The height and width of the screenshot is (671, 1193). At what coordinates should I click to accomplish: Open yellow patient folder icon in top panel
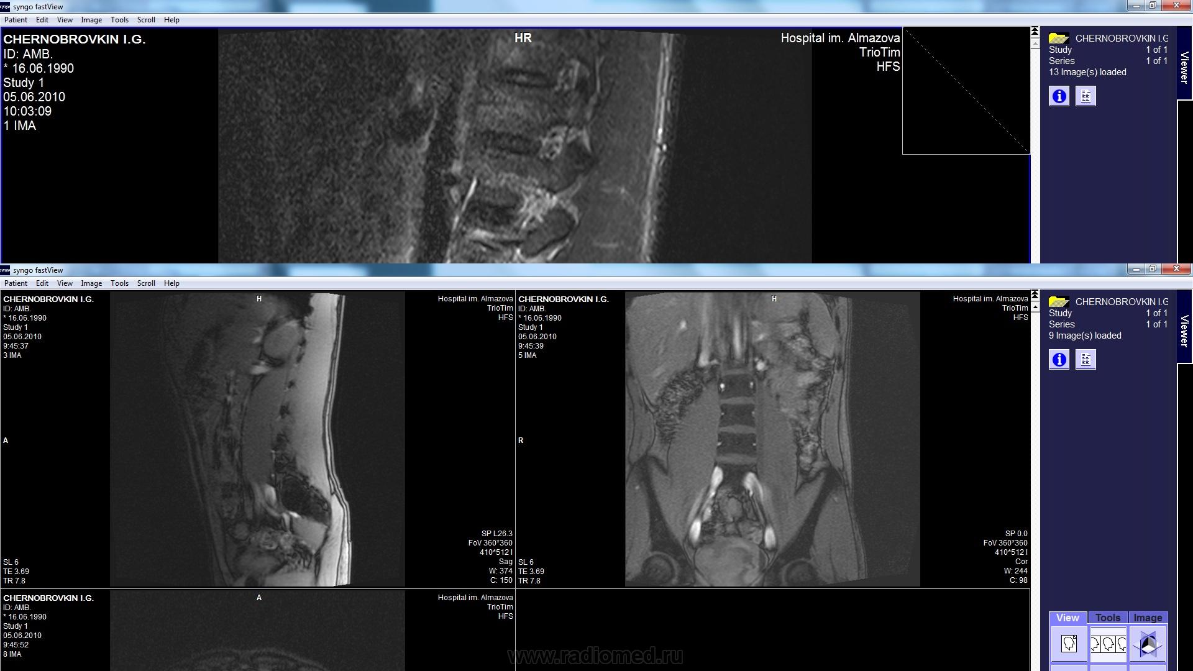click(x=1058, y=39)
